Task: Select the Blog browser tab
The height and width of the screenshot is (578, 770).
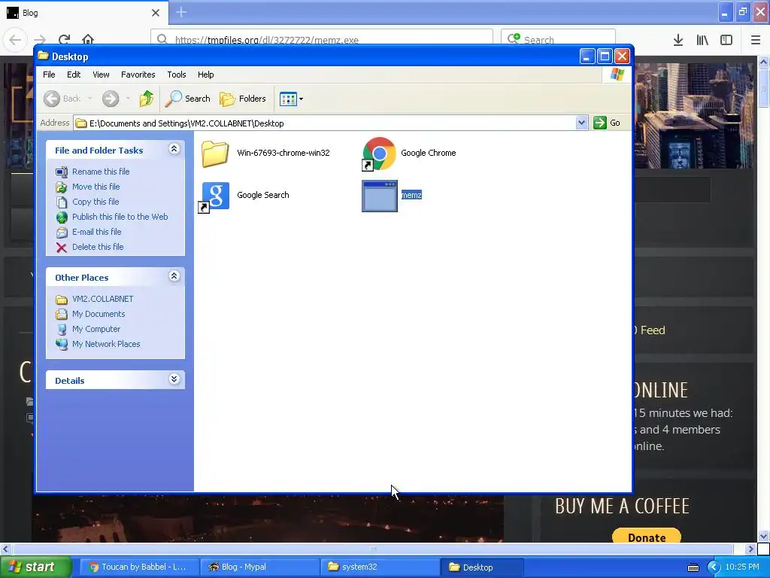Action: 83,13
